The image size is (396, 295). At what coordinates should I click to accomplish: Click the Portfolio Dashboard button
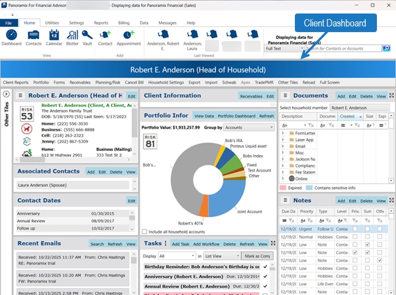coord(236,116)
